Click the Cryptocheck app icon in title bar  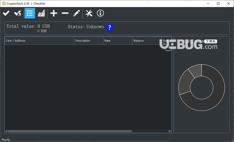(4, 4)
